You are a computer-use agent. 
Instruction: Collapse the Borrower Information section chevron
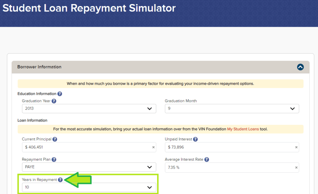(x=300, y=67)
